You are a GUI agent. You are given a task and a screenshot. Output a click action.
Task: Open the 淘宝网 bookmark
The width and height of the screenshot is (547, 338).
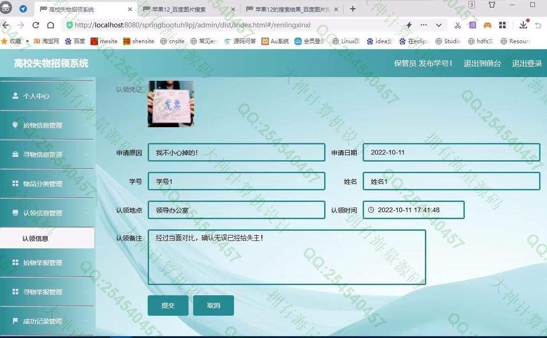[x=46, y=41]
